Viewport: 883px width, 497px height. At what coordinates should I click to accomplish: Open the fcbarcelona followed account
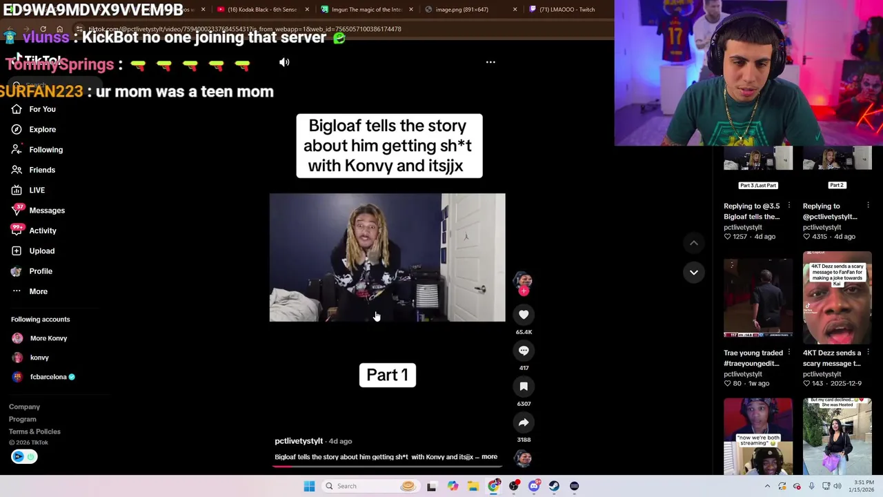point(43,377)
